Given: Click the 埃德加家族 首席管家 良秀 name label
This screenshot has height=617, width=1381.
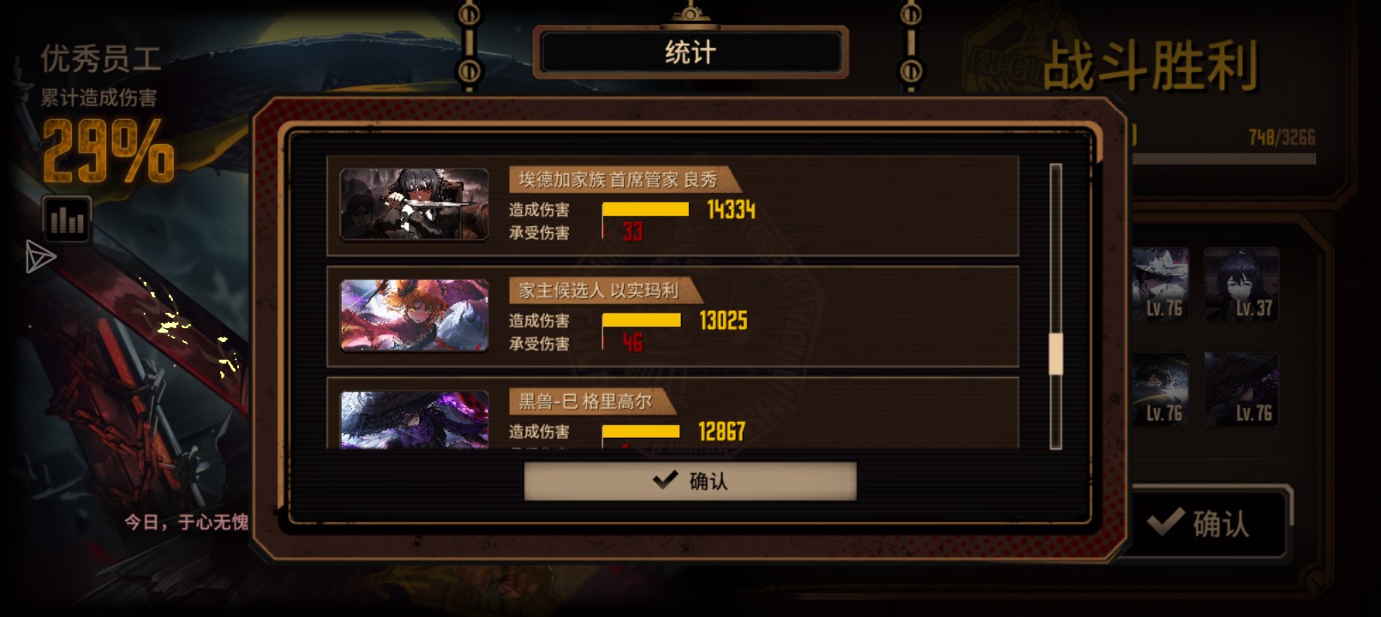Looking at the screenshot, I should pos(619,180).
